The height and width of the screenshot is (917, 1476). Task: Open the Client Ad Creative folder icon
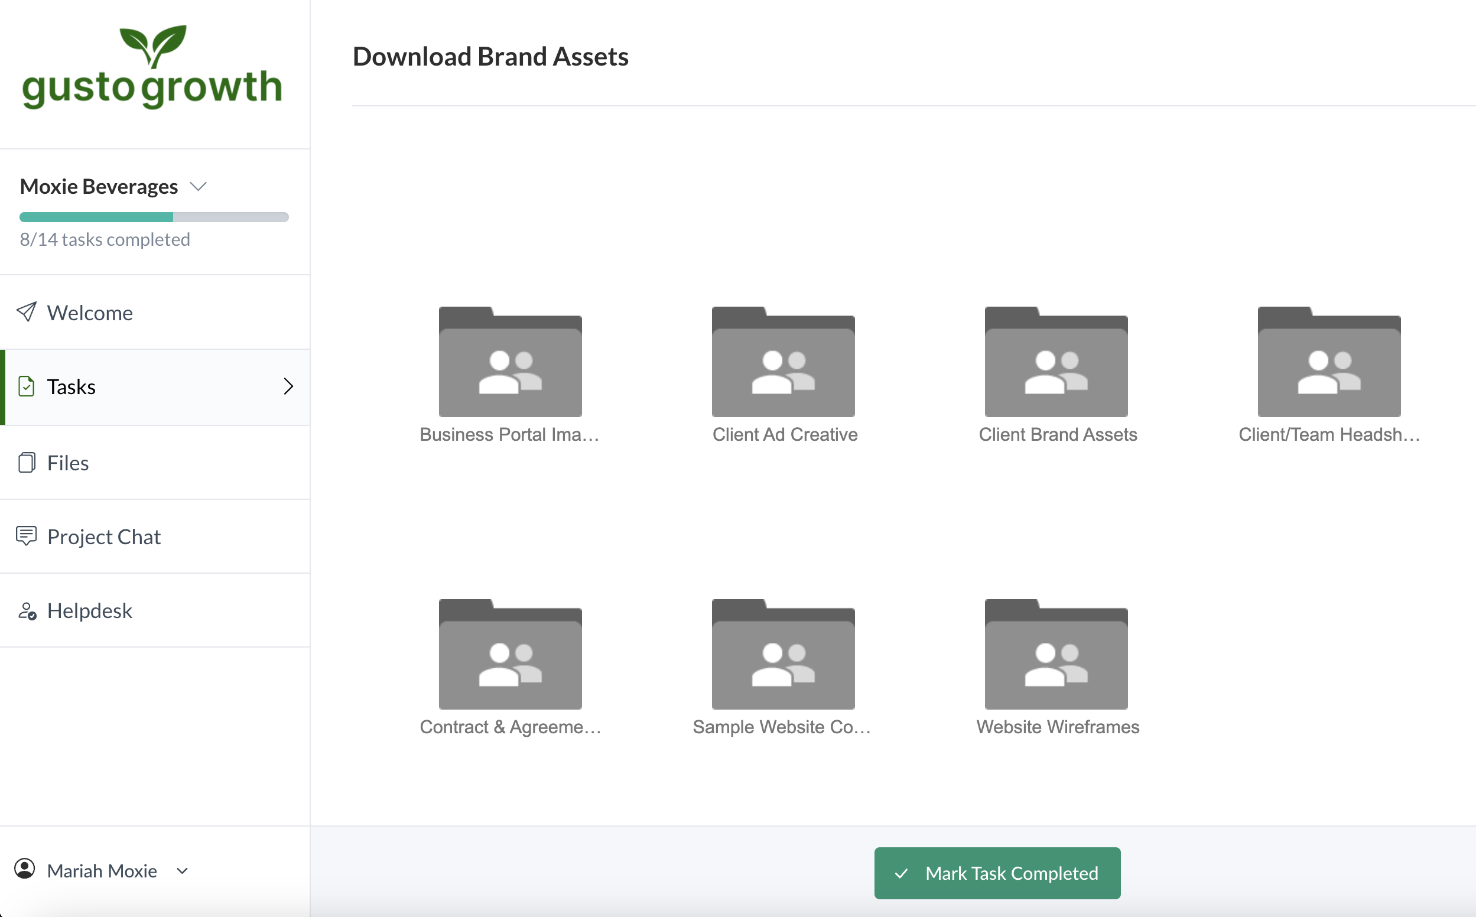(x=783, y=363)
